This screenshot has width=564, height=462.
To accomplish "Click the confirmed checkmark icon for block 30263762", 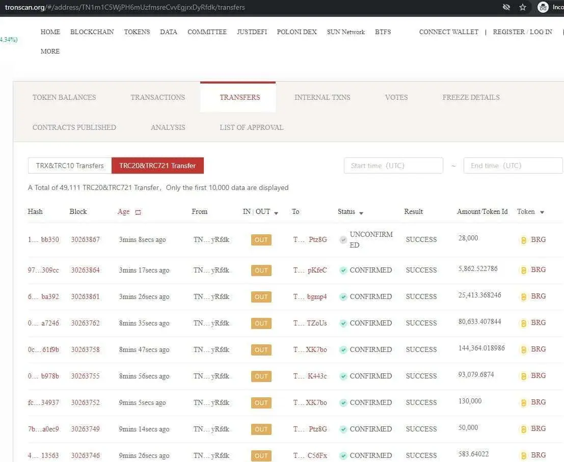I will pos(343,323).
